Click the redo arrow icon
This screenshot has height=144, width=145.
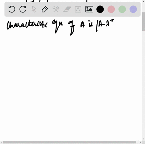(23, 9)
